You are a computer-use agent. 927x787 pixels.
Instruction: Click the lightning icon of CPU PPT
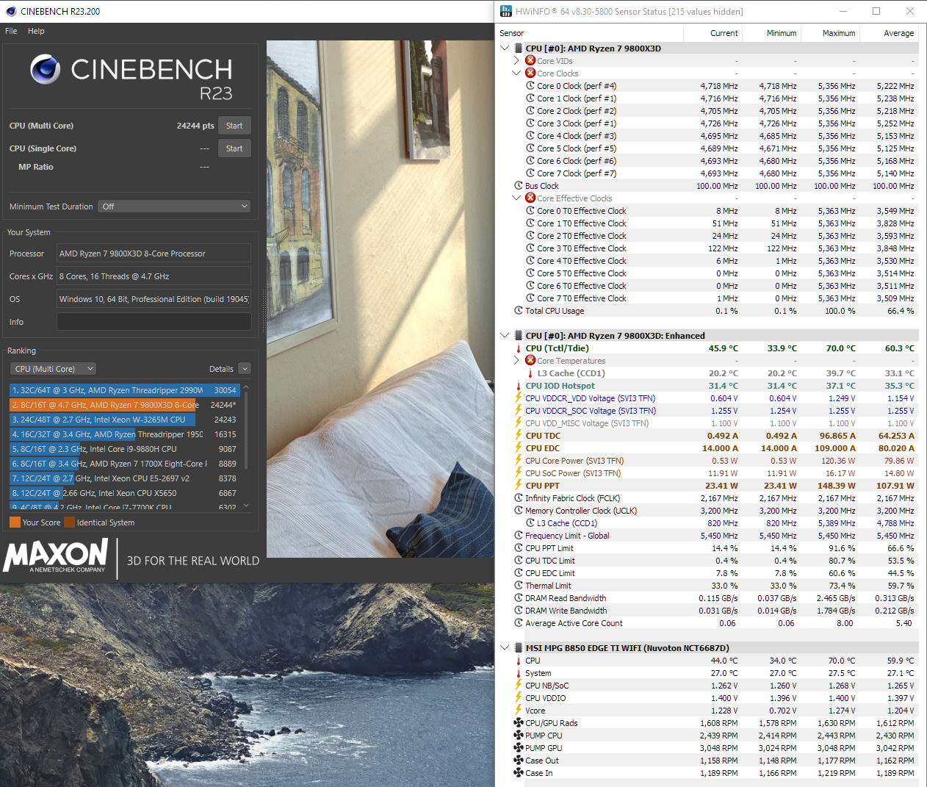tap(519, 486)
